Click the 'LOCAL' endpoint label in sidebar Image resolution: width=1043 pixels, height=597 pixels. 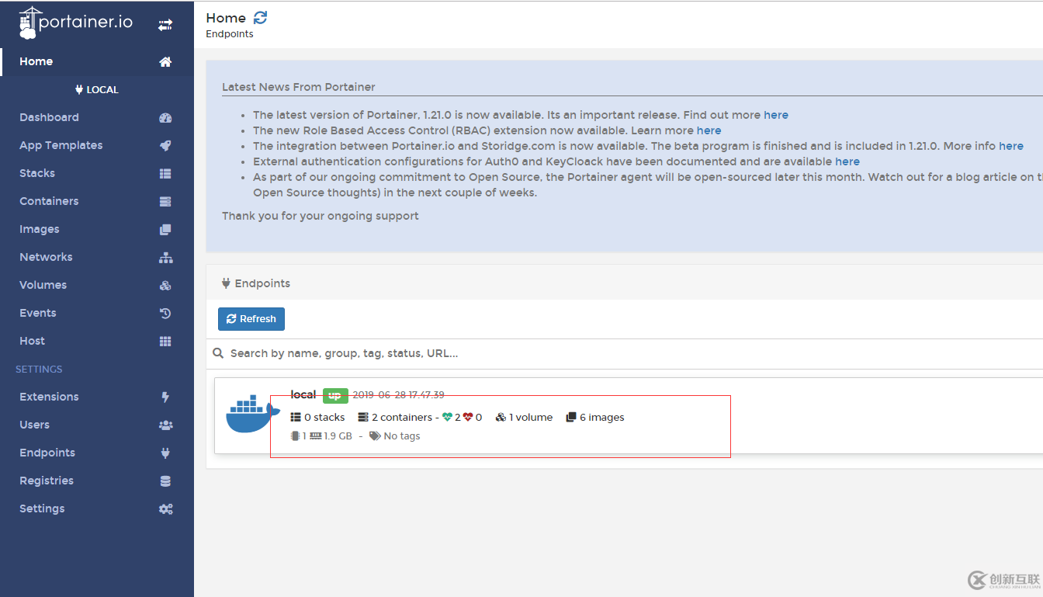102,90
